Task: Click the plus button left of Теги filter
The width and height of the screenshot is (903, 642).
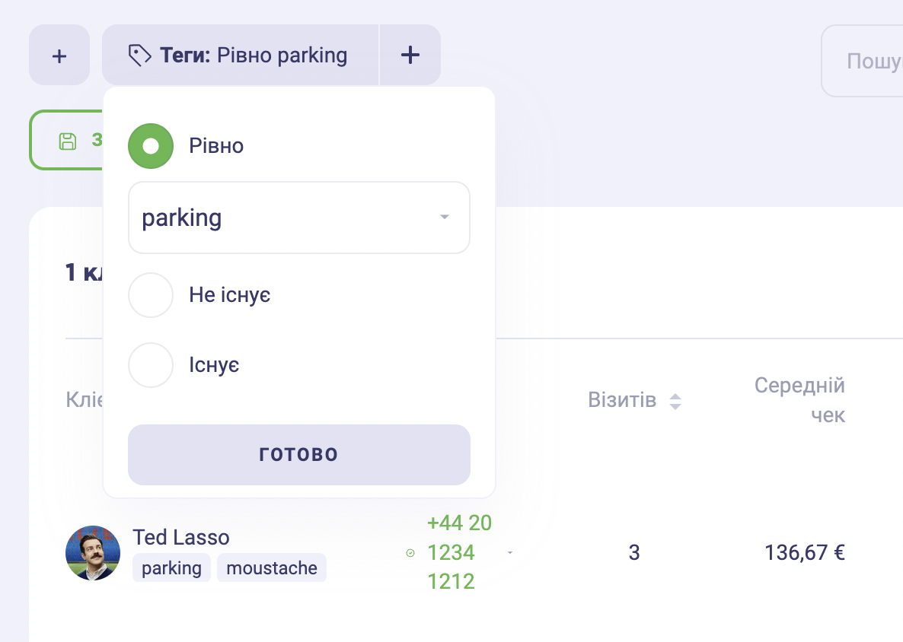Action: [x=59, y=56]
